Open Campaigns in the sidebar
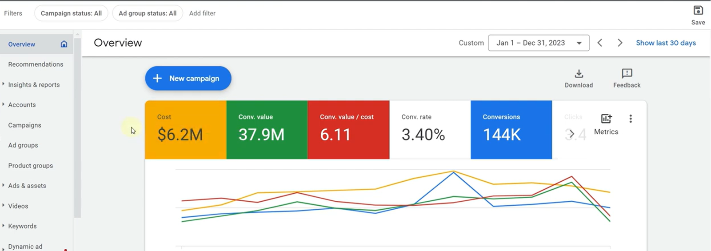Screen dimensions: 711x251 click(24, 125)
